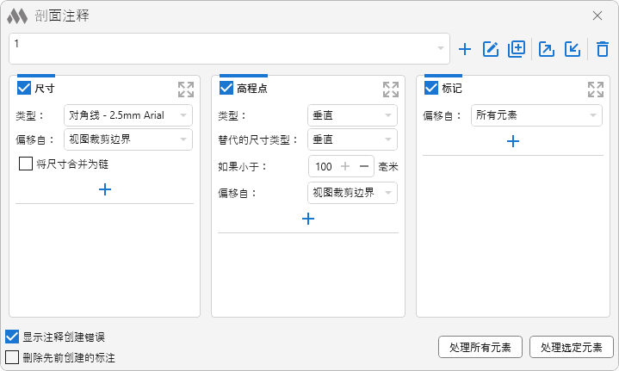Expand the 标记 panel to full view

pyautogui.click(x=596, y=90)
